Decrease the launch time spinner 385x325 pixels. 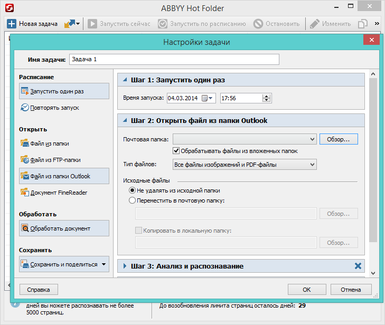coord(266,100)
